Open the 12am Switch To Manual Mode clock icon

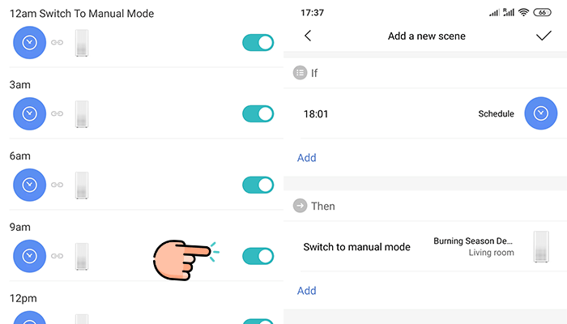(30, 42)
